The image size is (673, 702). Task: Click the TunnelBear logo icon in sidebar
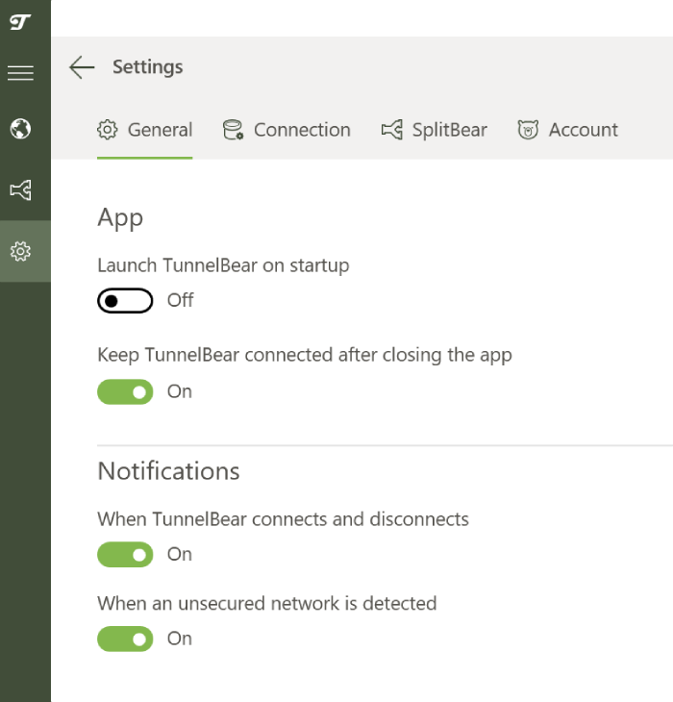(x=20, y=22)
